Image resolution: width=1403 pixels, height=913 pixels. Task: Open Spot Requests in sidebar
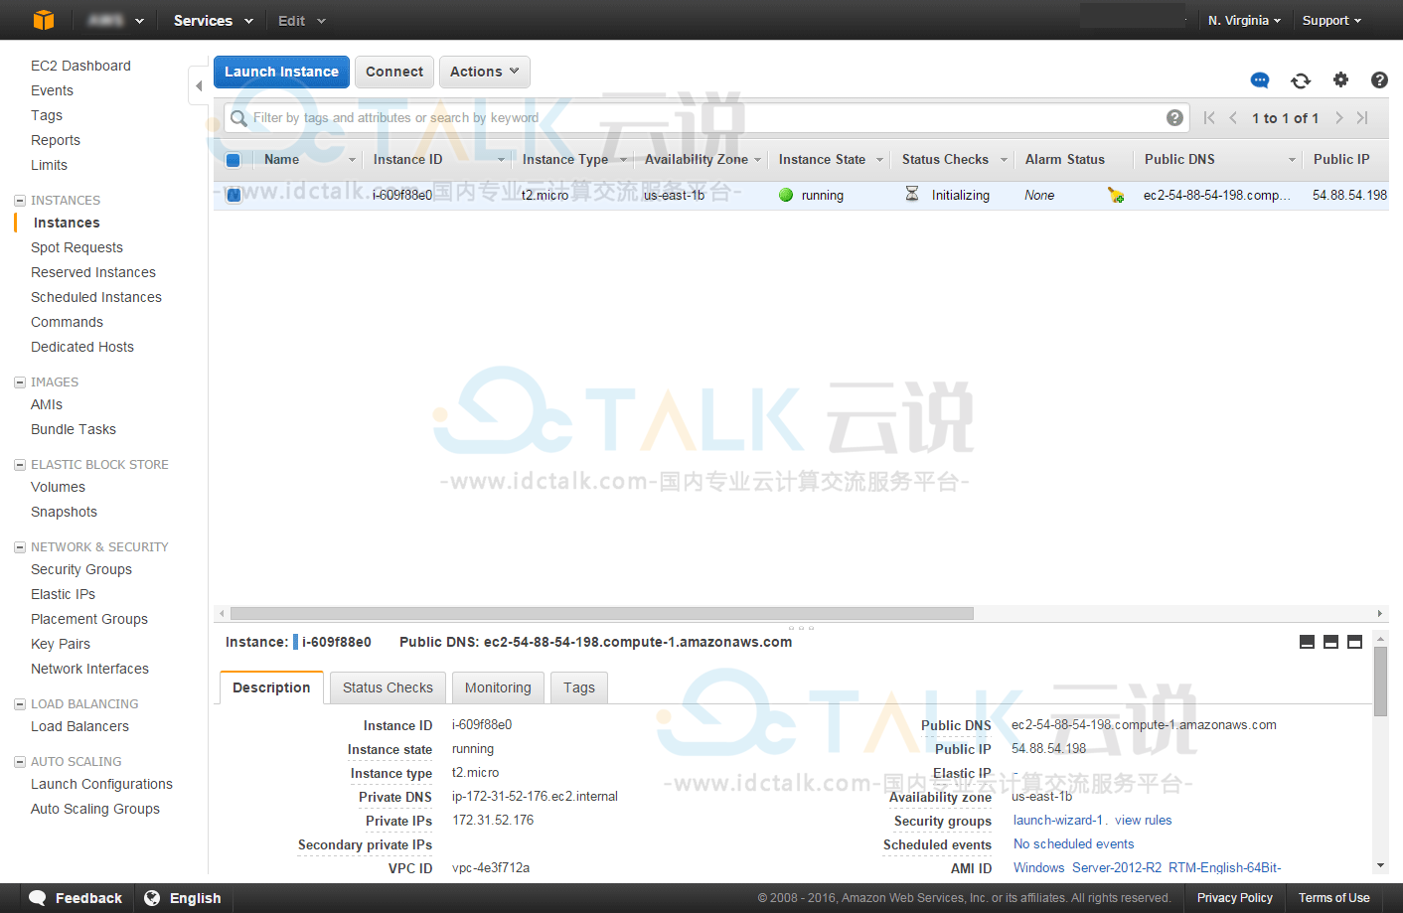pyautogui.click(x=78, y=248)
